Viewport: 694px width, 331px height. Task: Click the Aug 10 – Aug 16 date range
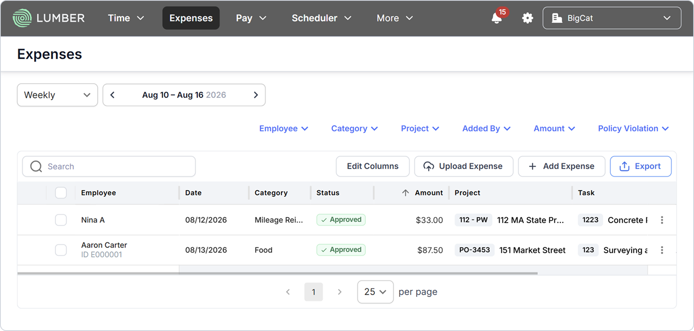(184, 95)
